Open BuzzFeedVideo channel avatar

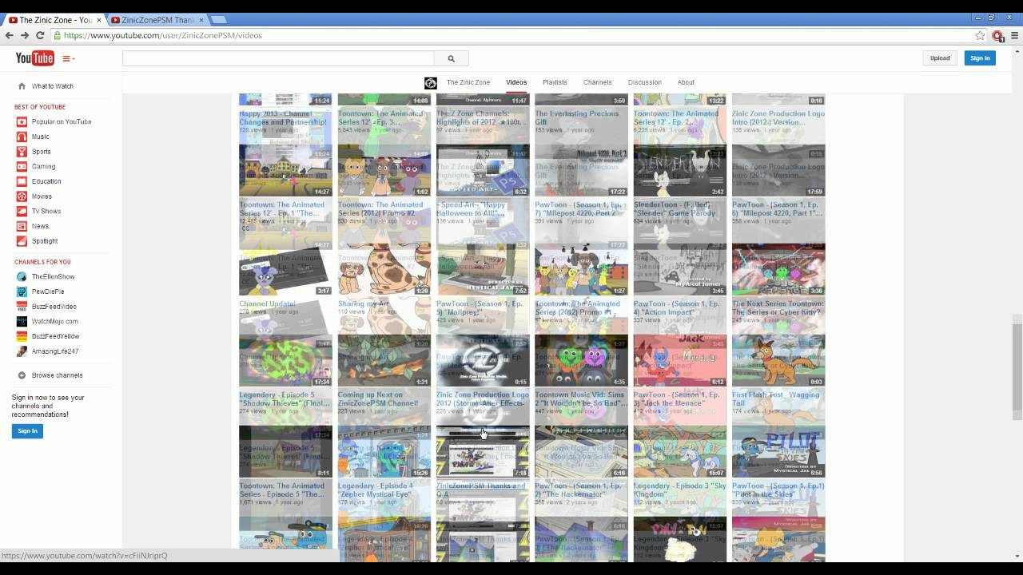coord(22,307)
